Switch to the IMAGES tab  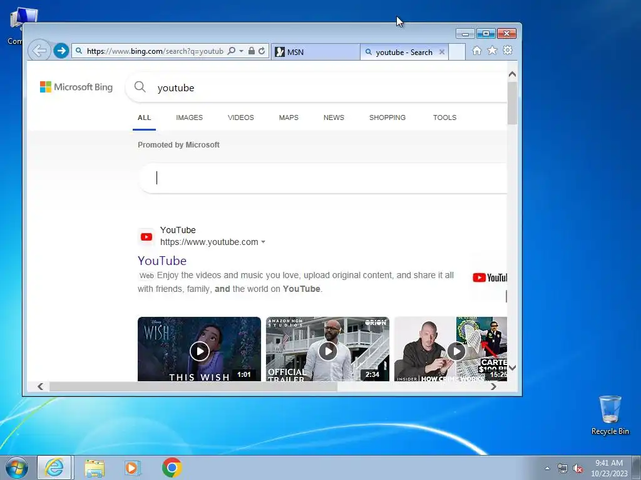[189, 117]
